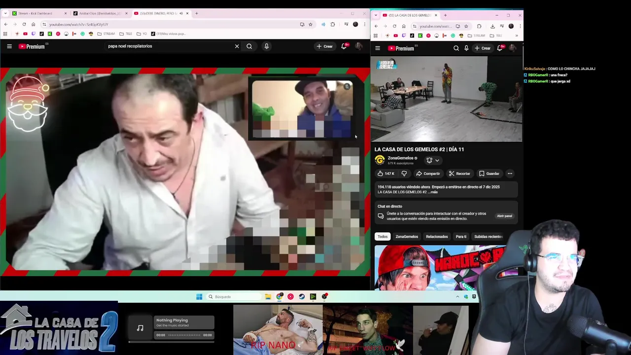Image resolution: width=631 pixels, height=355 pixels.
Task: Open notifications bell in left YouTube window
Action: (x=344, y=46)
